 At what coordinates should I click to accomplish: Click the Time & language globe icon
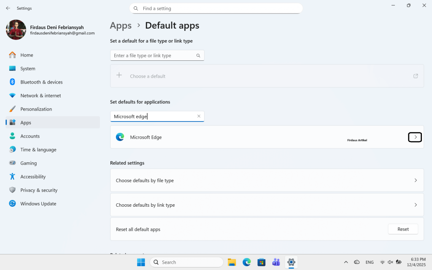point(12,149)
